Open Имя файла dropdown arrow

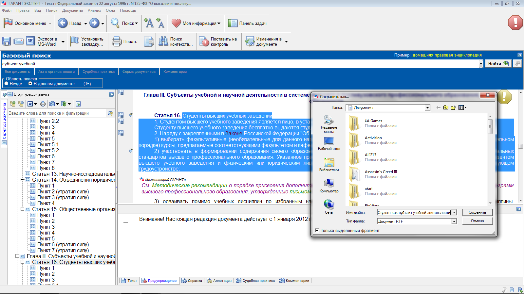[x=454, y=212]
